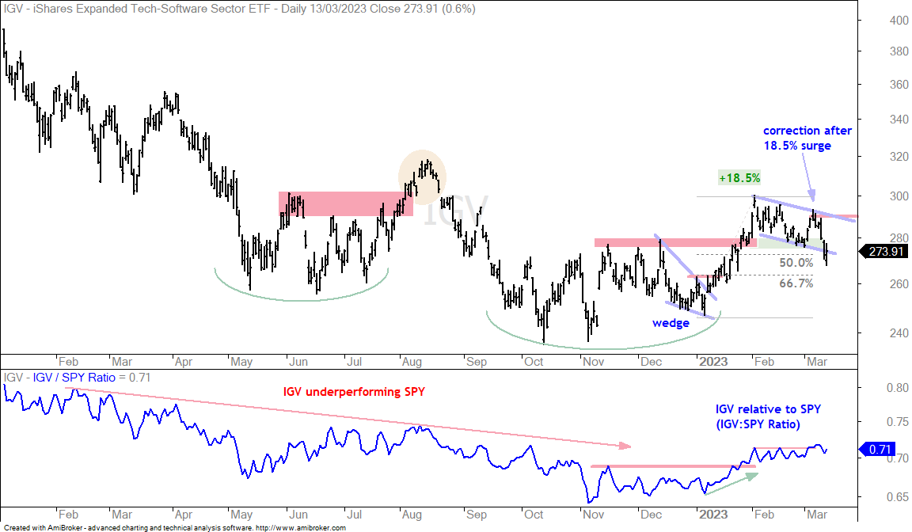This screenshot has width=912, height=532.
Task: Click the green +18.5% annotation
Action: pos(739,178)
